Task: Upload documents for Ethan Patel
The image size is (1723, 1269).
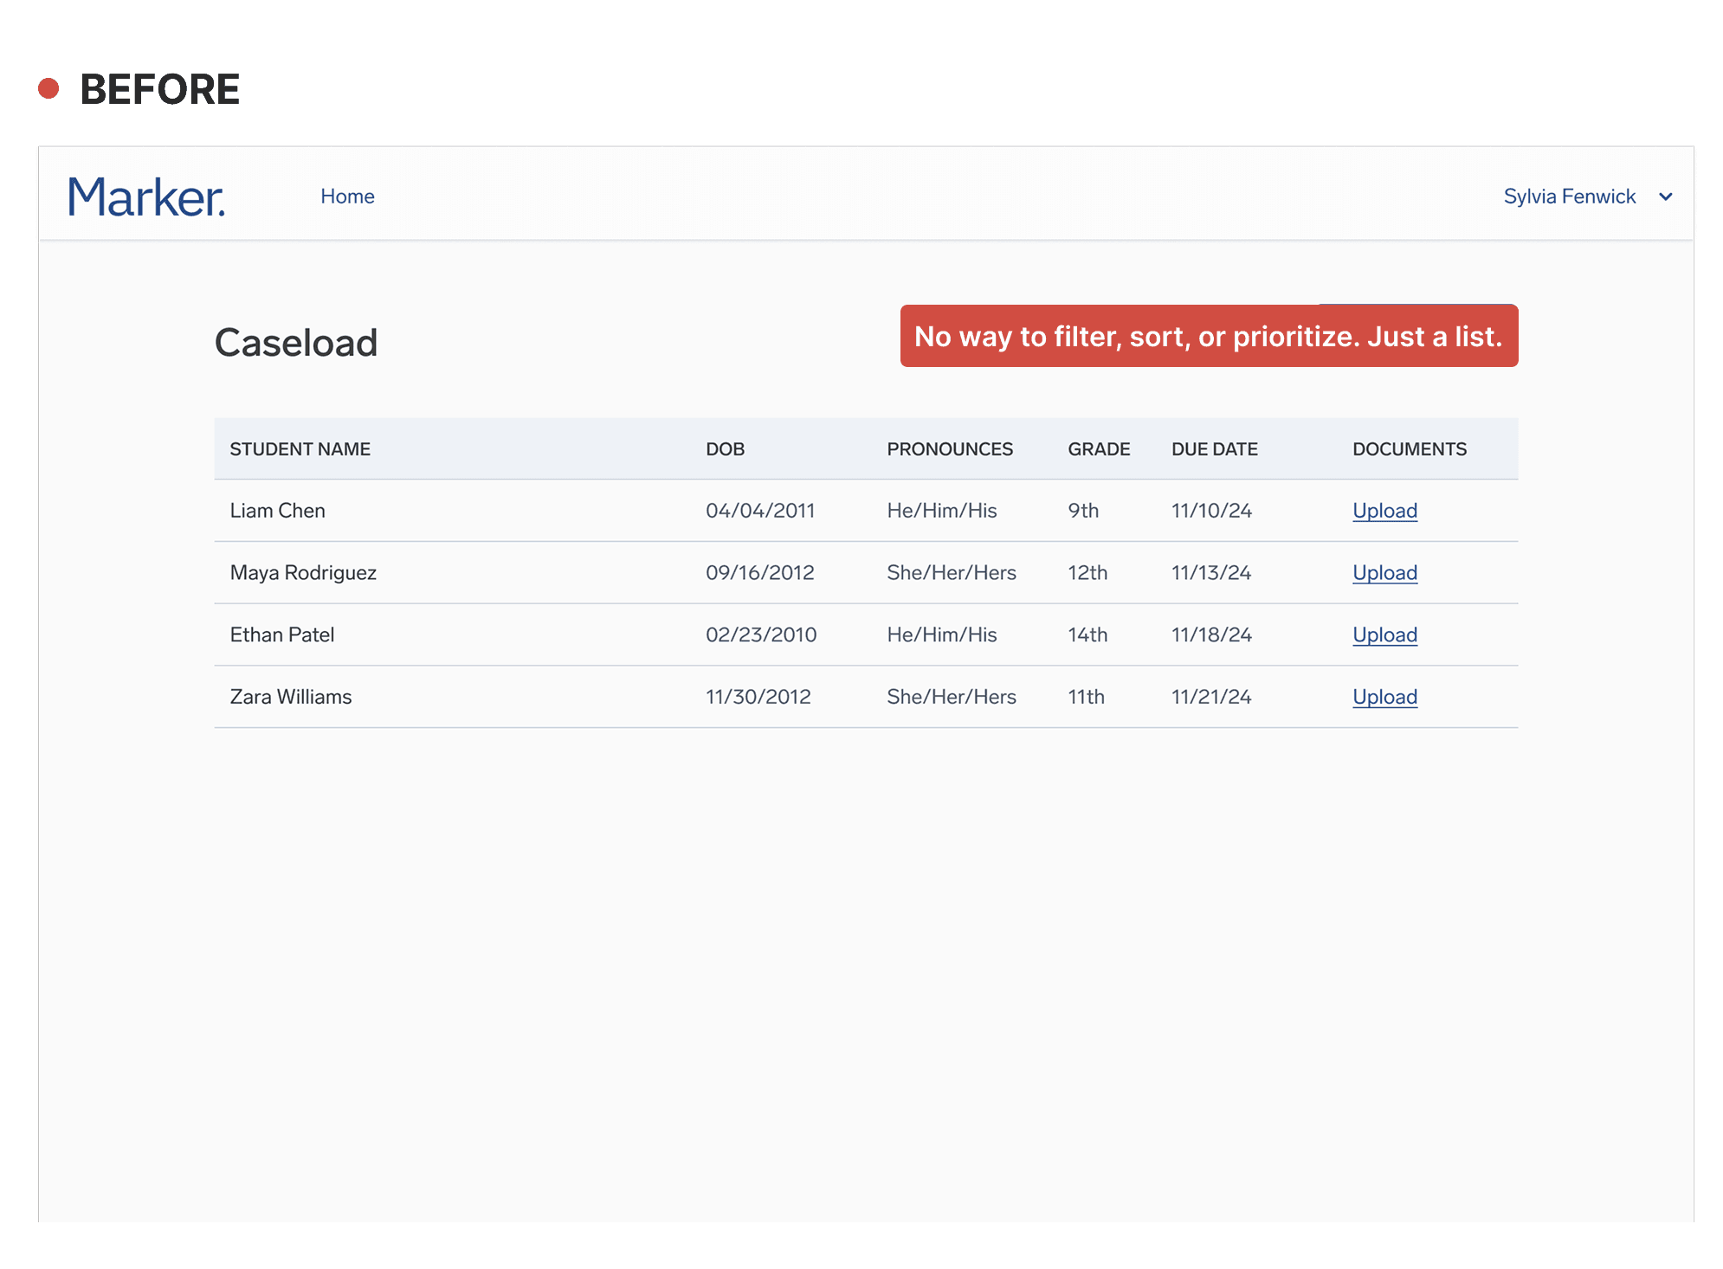Action: [x=1384, y=635]
